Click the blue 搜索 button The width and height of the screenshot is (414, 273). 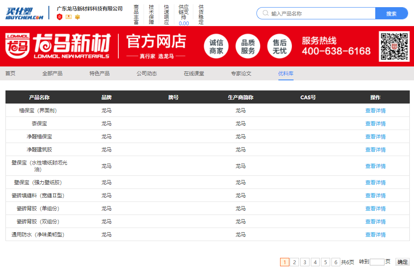tap(391, 13)
